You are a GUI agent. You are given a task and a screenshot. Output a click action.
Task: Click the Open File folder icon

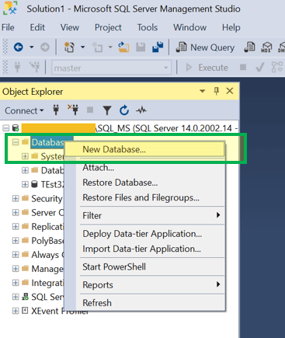pos(123,47)
